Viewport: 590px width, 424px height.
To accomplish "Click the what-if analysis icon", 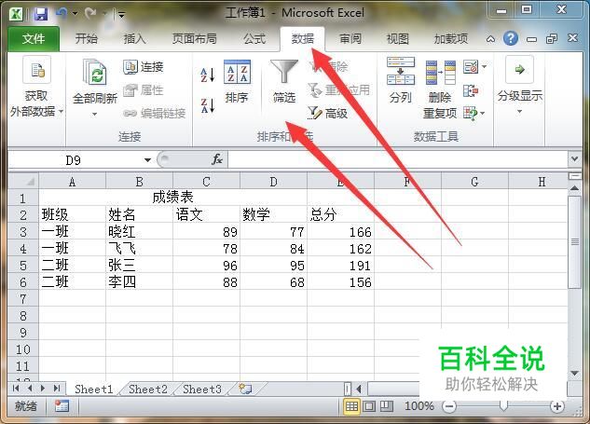I will coord(471,113).
